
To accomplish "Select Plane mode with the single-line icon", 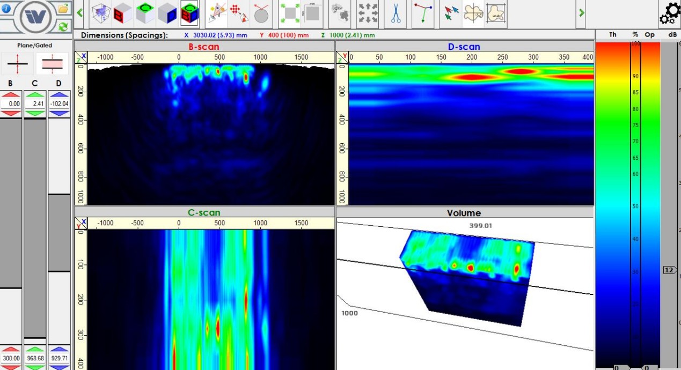I will coord(17,64).
